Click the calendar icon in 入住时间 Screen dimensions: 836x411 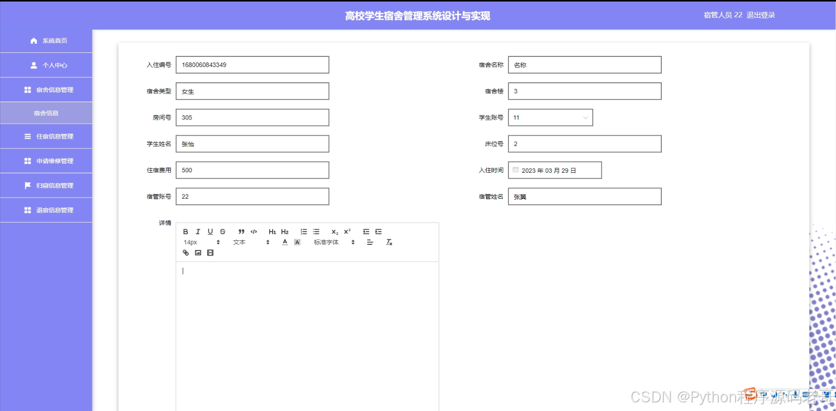point(516,170)
